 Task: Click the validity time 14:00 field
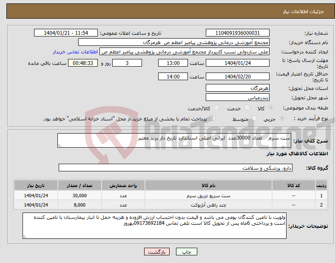click(173, 76)
